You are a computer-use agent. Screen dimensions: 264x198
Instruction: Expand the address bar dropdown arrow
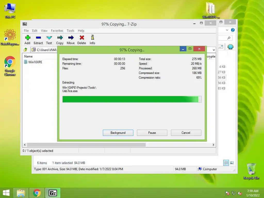pyautogui.click(x=214, y=50)
